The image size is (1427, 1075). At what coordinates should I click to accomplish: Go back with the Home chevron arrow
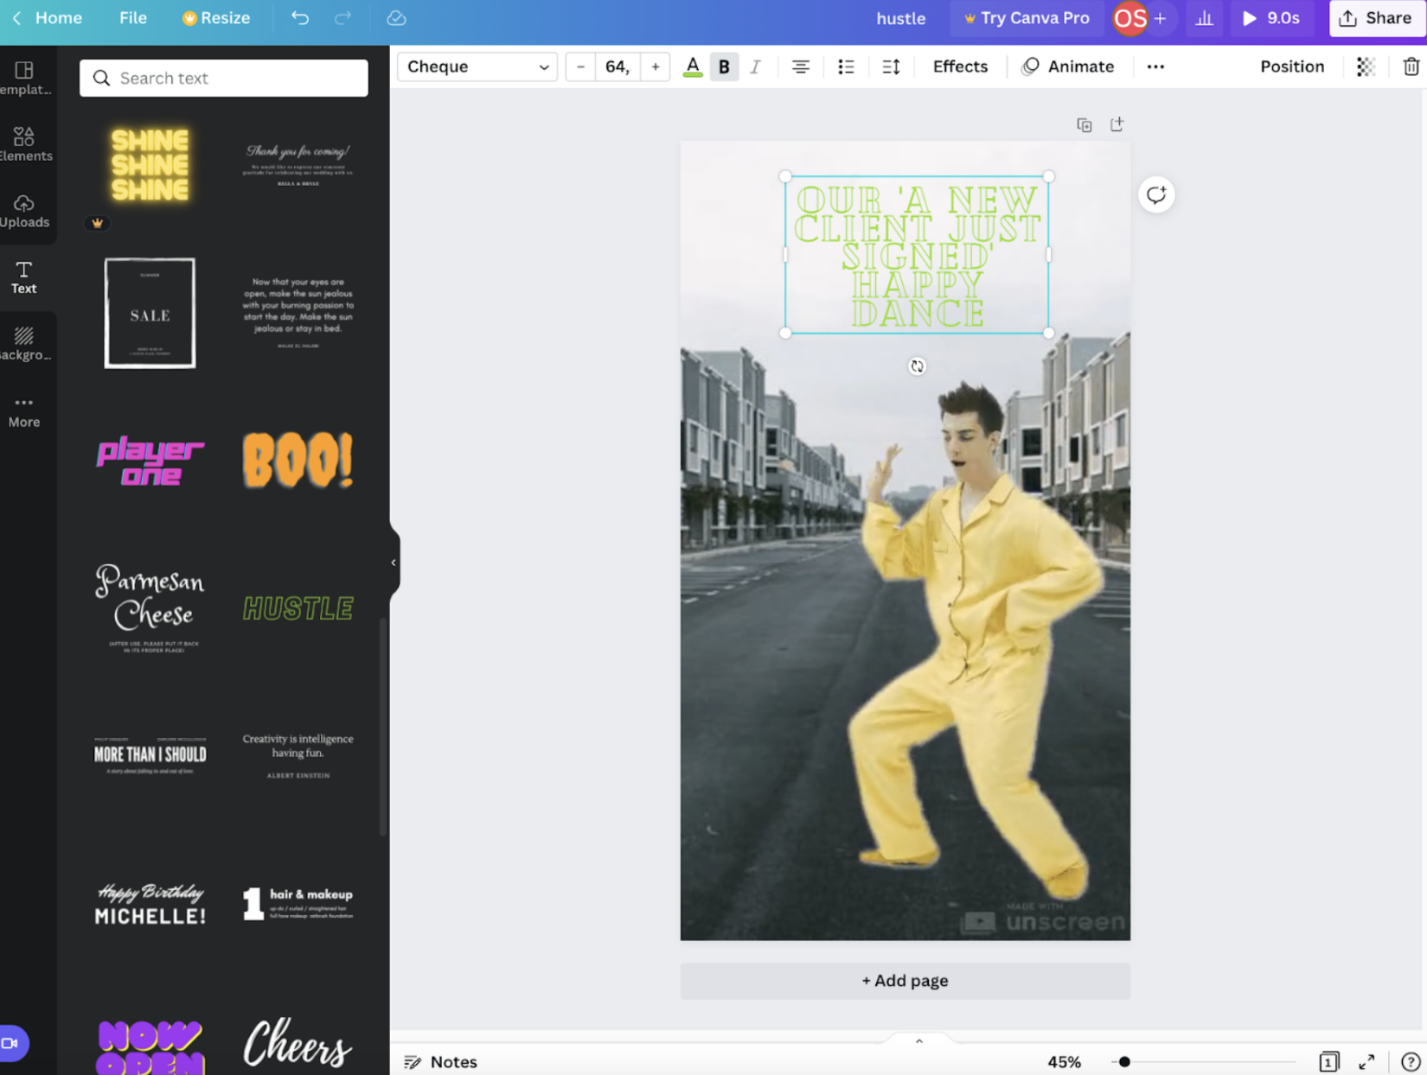(16, 18)
